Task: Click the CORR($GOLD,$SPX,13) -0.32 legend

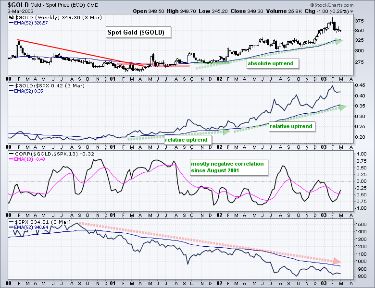Action: (x=51, y=154)
